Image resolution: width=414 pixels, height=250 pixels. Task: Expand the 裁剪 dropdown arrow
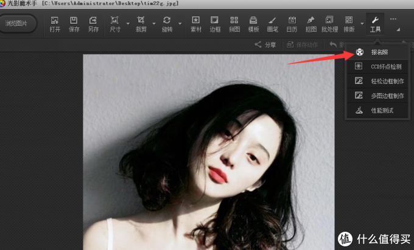pyautogui.click(x=154, y=24)
